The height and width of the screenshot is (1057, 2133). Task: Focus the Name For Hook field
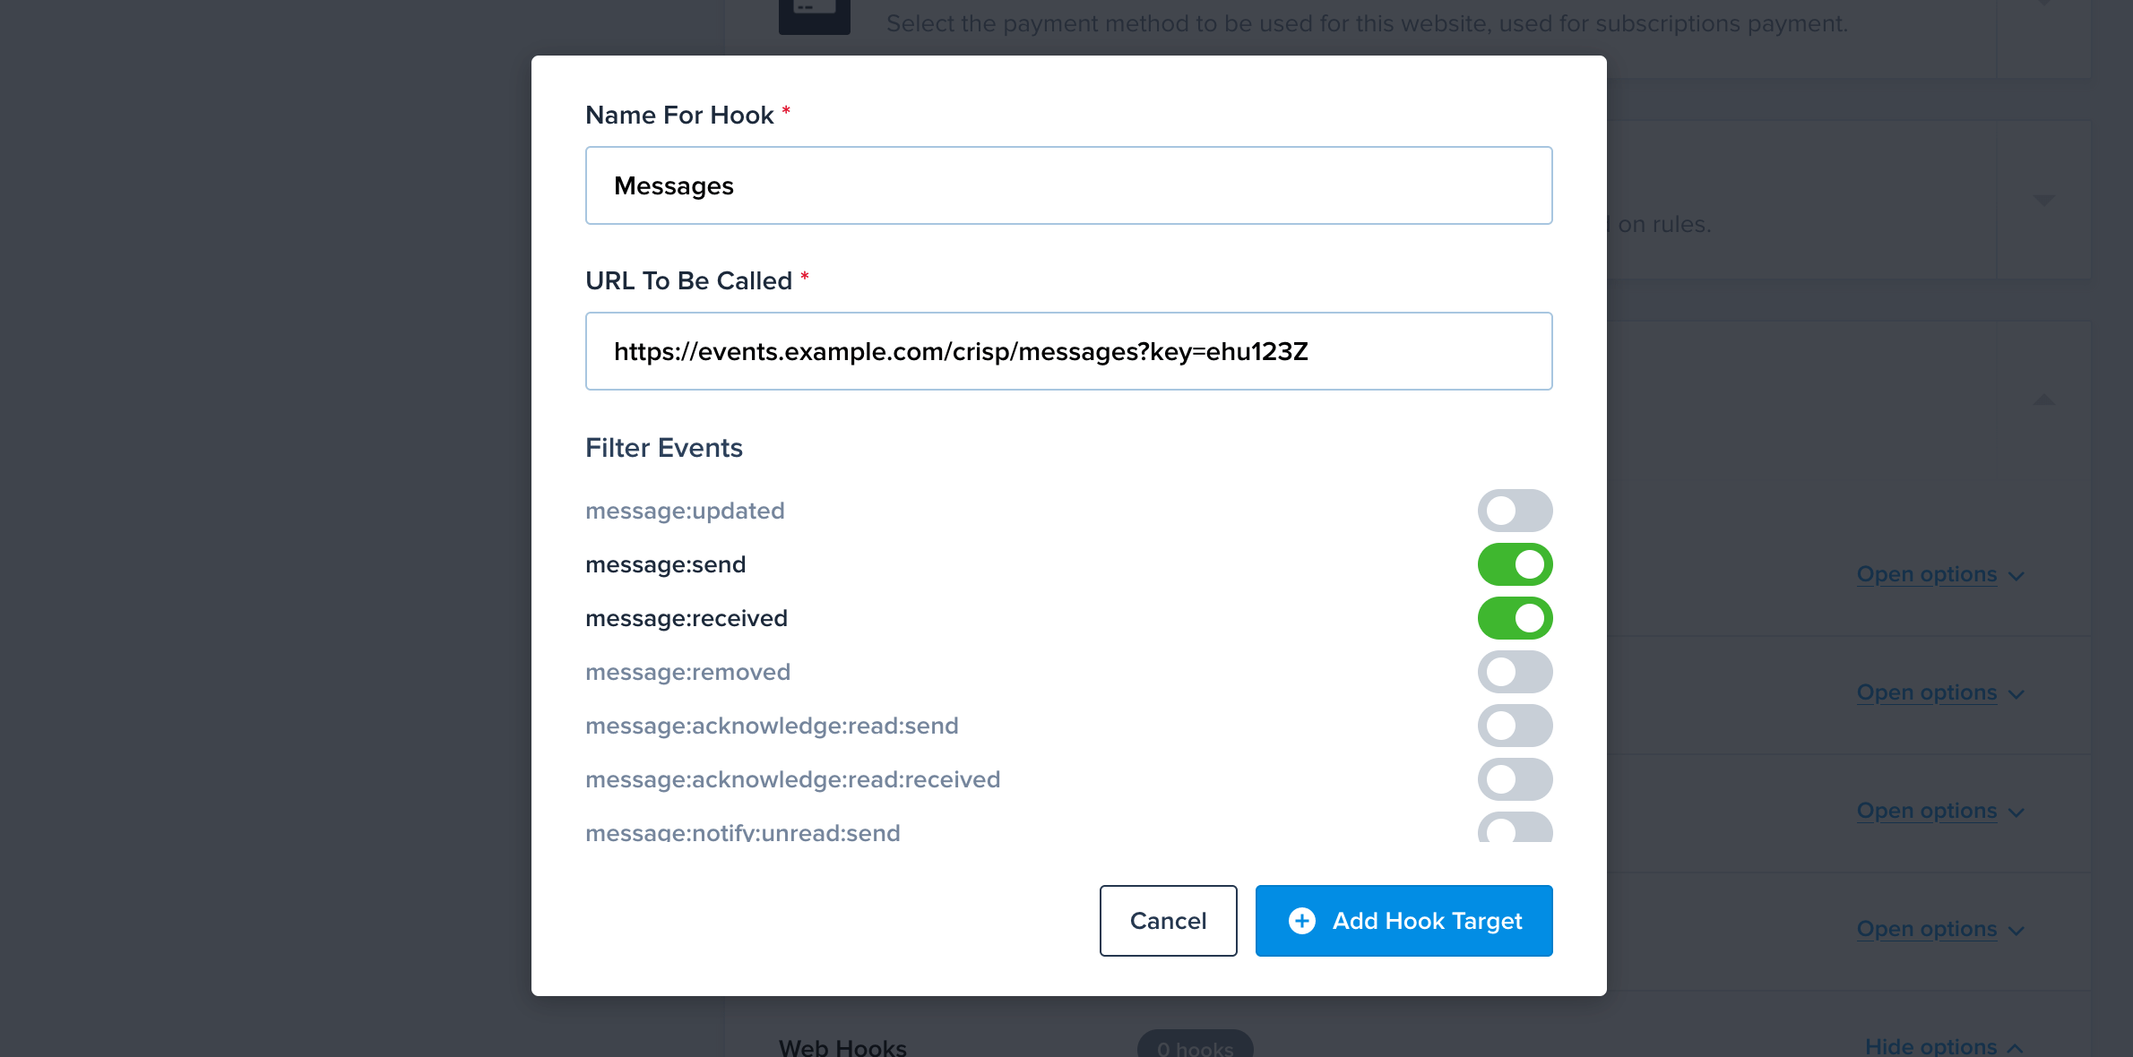[1068, 185]
